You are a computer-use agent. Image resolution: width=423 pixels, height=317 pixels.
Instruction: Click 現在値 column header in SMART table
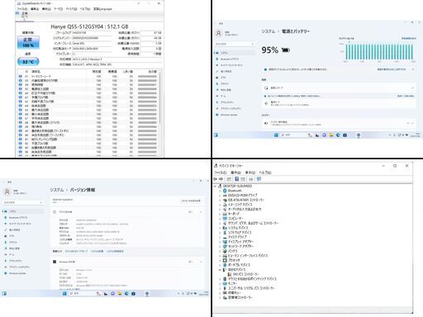tap(97, 72)
